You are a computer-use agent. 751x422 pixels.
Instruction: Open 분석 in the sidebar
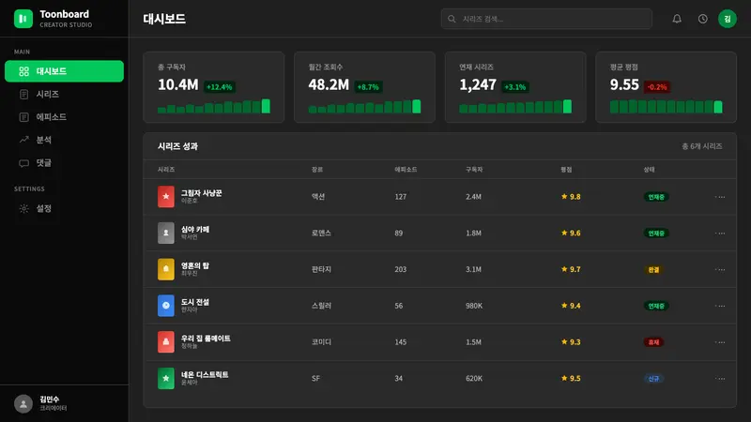(64, 140)
